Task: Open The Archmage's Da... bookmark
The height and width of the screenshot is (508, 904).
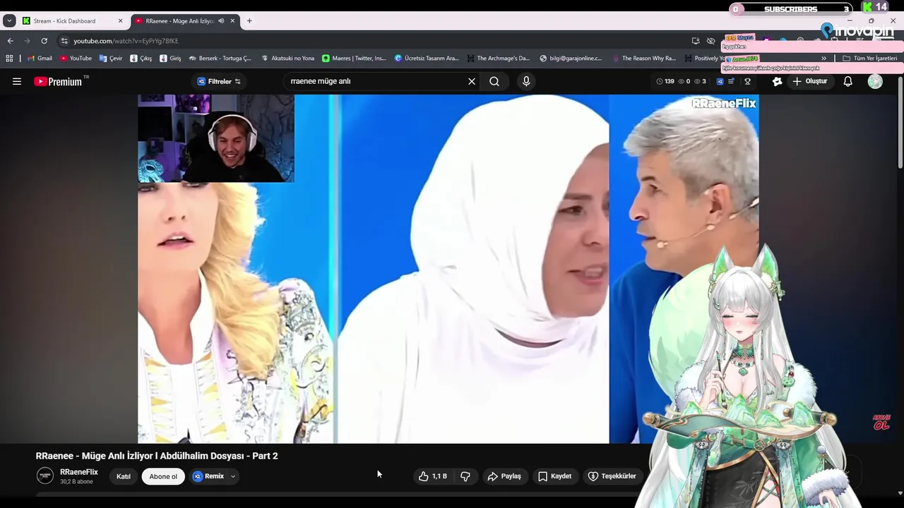Action: click(x=498, y=58)
